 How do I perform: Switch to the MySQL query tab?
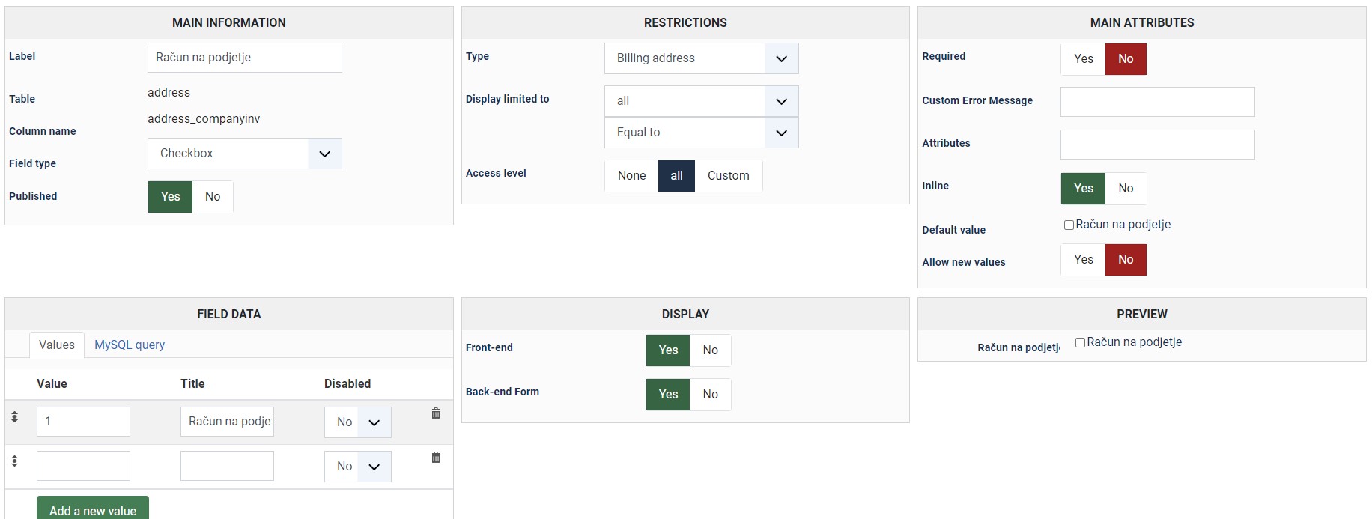pyautogui.click(x=130, y=345)
